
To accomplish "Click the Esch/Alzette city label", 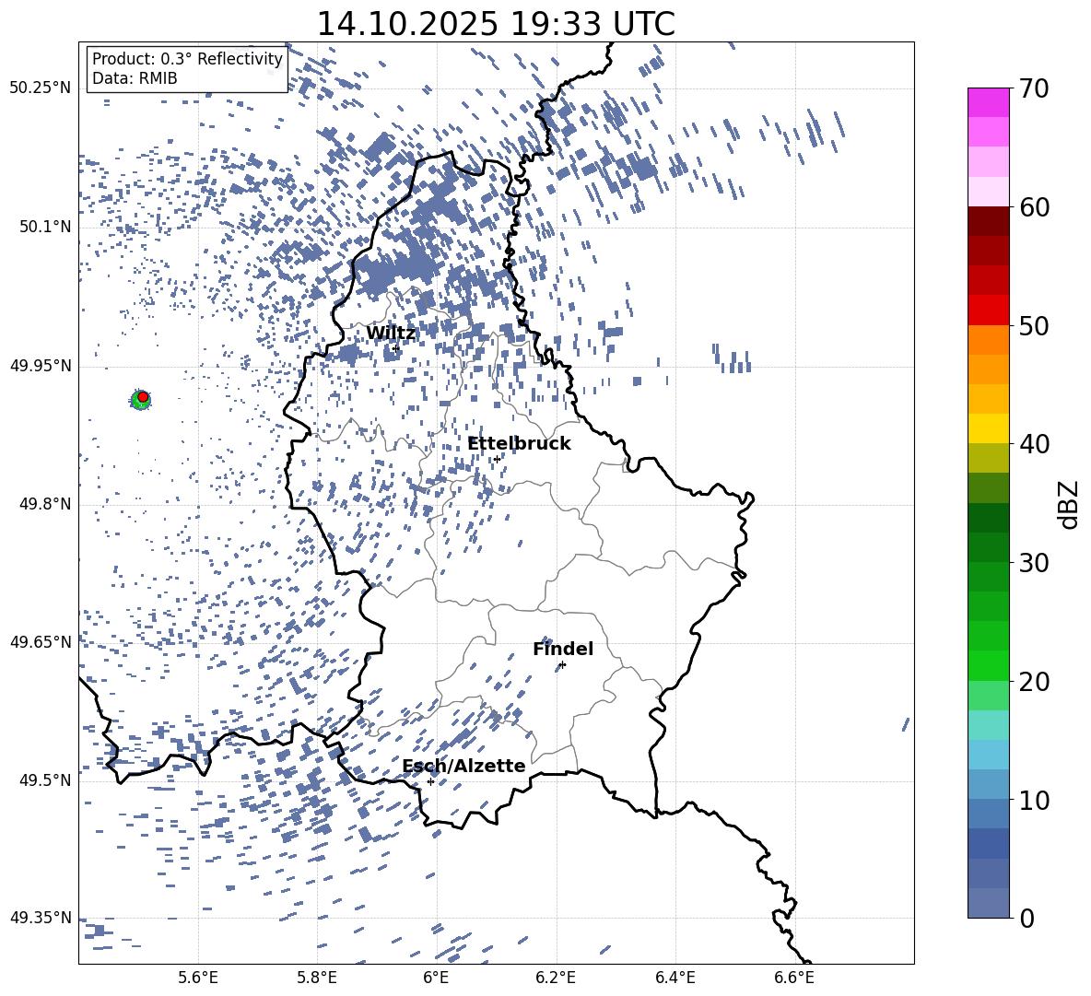I will coord(463,766).
